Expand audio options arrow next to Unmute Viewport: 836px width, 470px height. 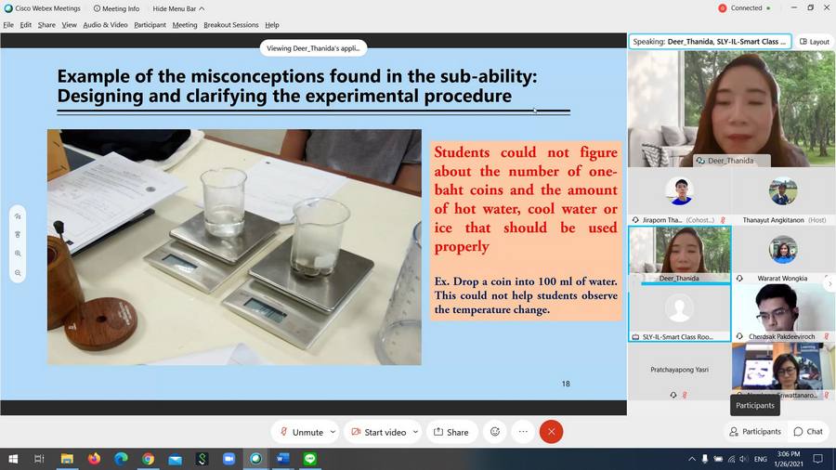(333, 432)
